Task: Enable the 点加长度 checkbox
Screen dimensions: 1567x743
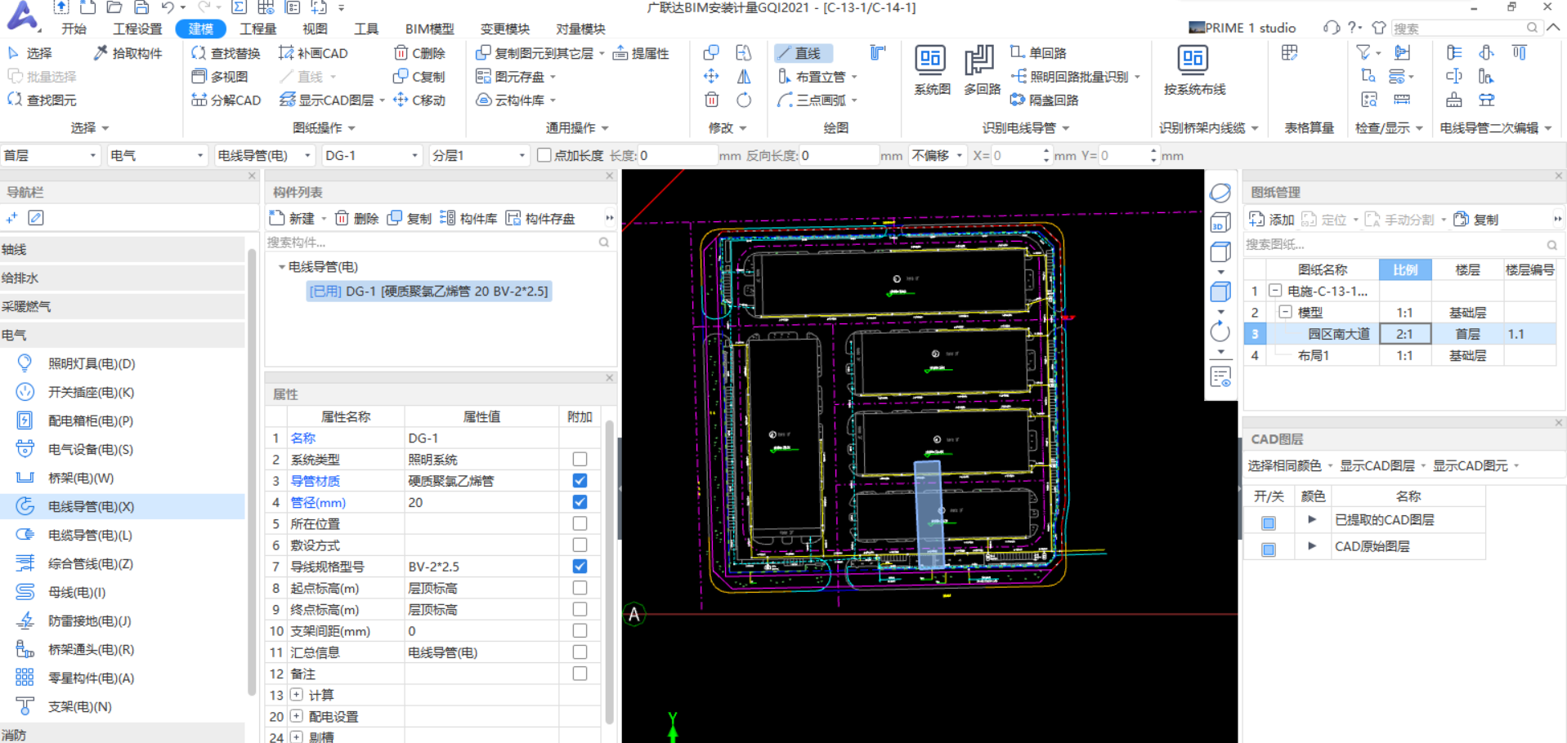Action: tap(544, 155)
